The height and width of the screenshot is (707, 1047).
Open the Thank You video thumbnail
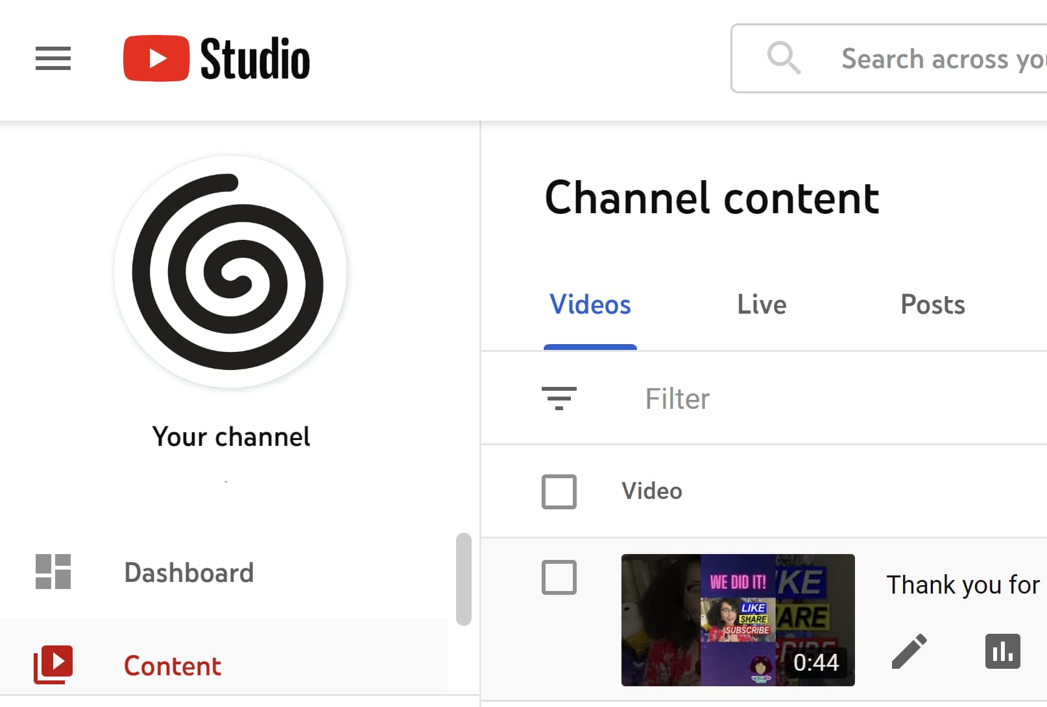click(738, 620)
